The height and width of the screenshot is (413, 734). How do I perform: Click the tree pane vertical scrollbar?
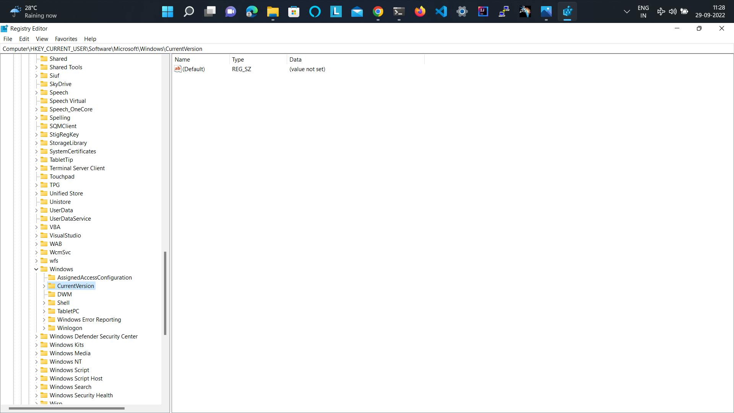pos(165,293)
